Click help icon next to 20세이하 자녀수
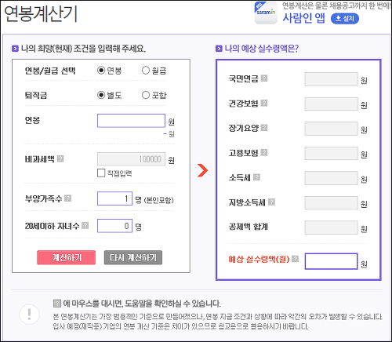The width and height of the screenshot is (392, 342). point(85,225)
